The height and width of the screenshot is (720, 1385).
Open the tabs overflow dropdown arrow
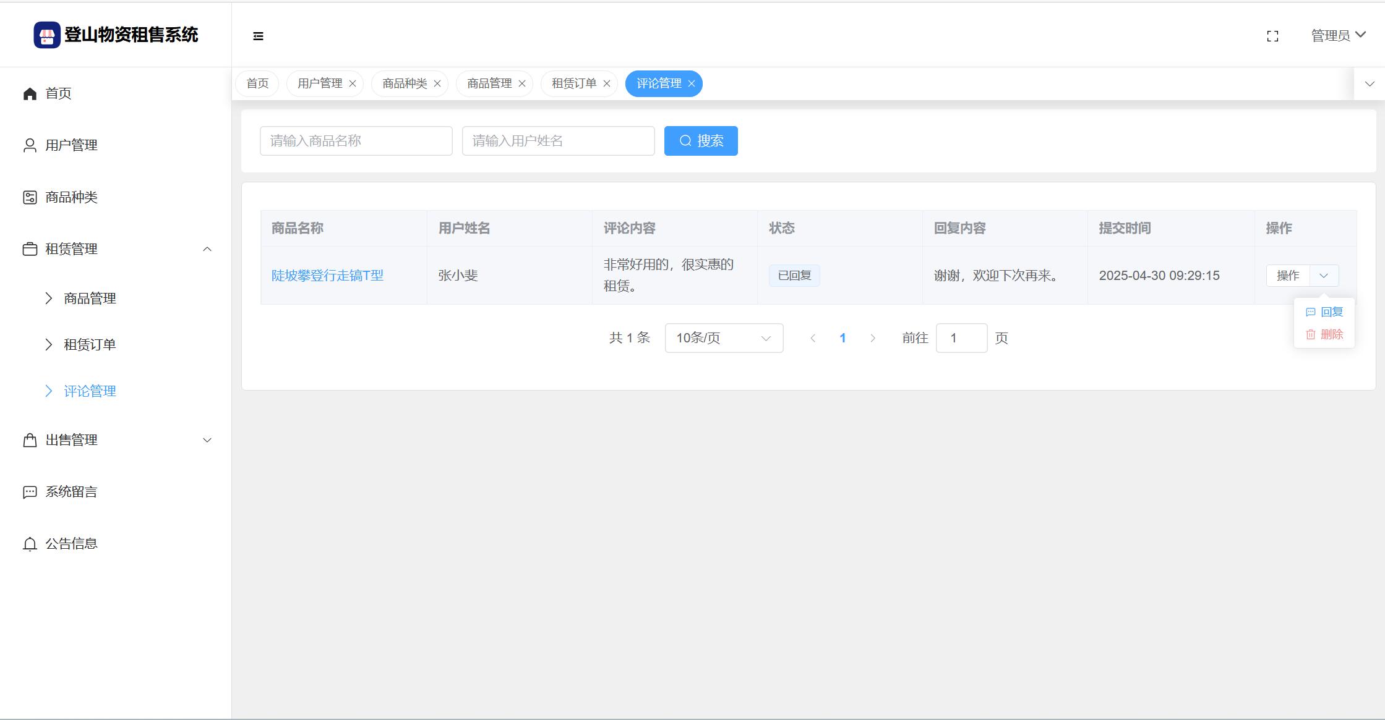(1370, 83)
